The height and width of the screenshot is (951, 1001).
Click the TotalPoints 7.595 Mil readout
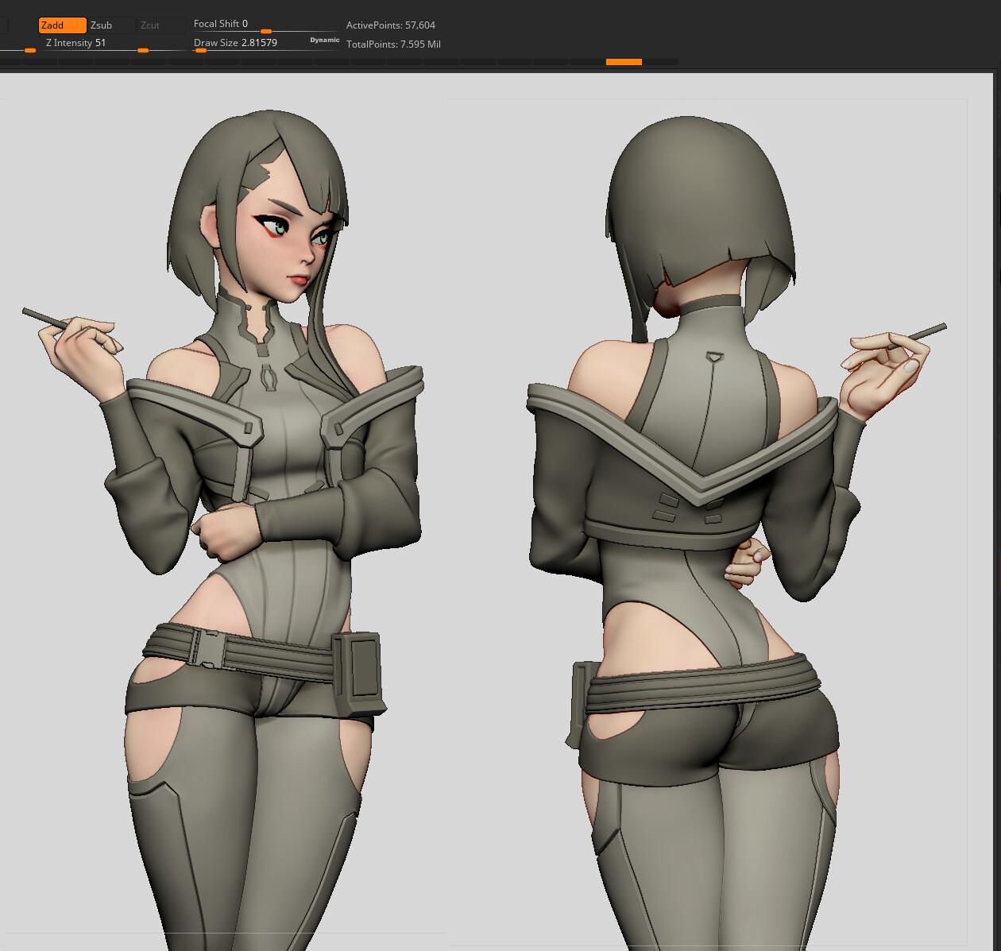[393, 44]
